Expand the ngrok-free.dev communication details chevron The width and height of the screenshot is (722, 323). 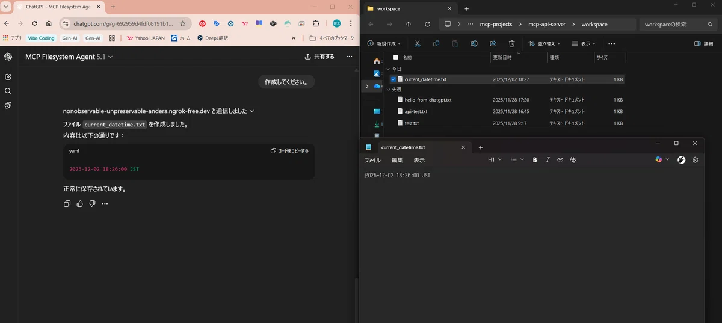tap(252, 111)
